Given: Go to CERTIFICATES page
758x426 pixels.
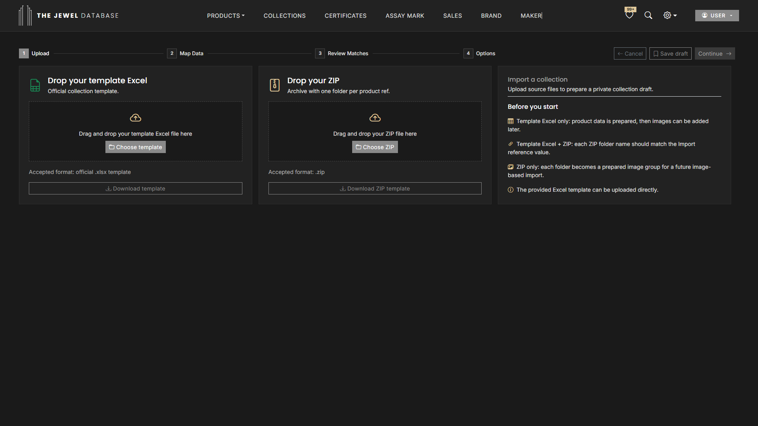Looking at the screenshot, I should (345, 16).
